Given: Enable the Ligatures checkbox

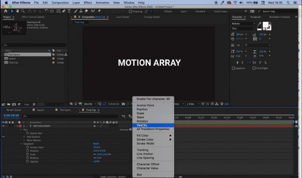Looking at the screenshot, I should [233, 68].
